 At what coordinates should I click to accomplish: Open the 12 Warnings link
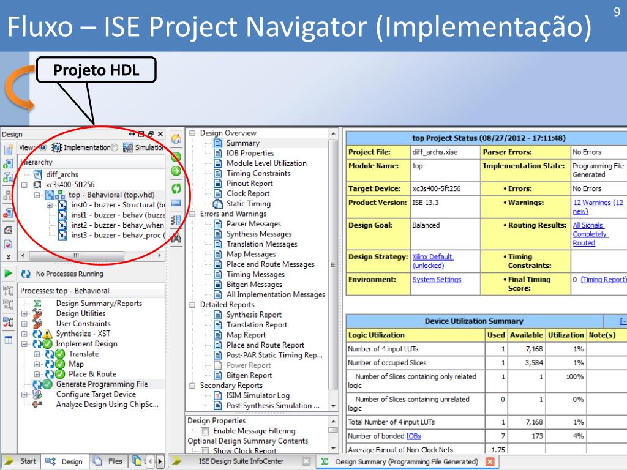pos(598,207)
